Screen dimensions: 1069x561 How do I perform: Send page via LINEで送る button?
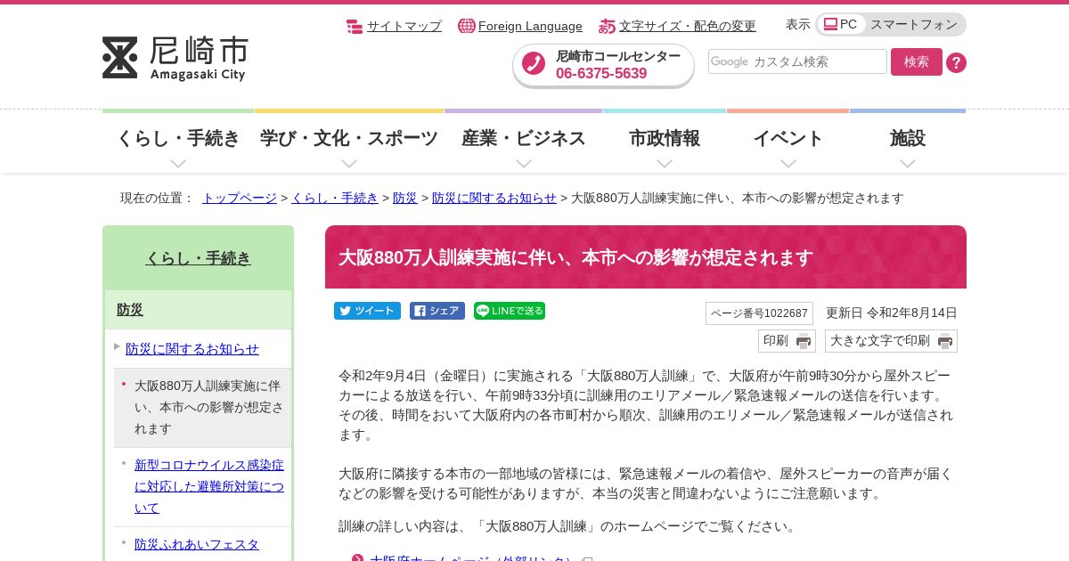(510, 311)
